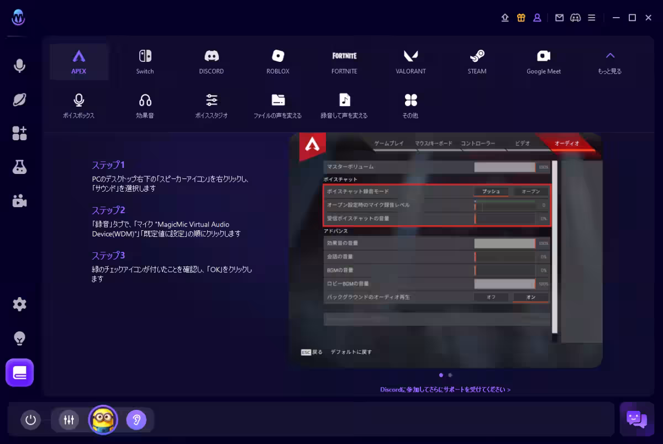Click the lightbulb feedback icon in the sidebar
The width and height of the screenshot is (663, 444).
tap(19, 338)
